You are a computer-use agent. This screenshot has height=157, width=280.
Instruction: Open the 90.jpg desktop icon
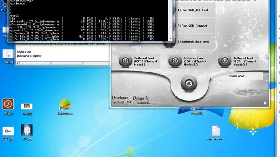coord(8,106)
